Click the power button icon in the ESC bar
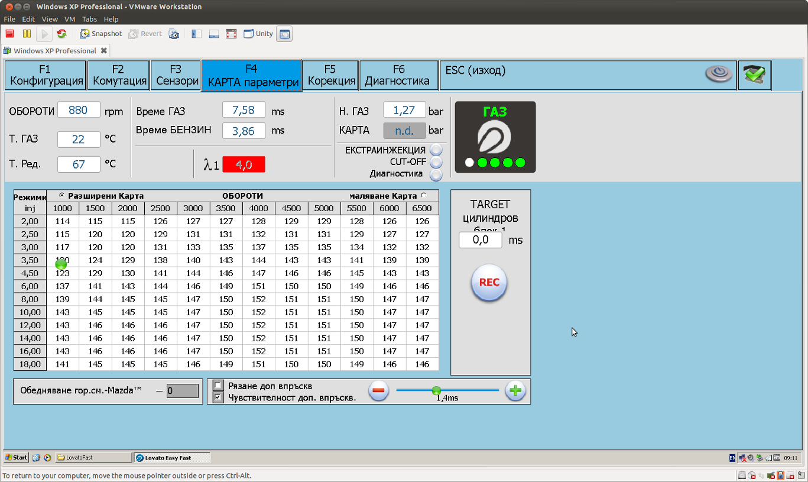 (x=718, y=75)
